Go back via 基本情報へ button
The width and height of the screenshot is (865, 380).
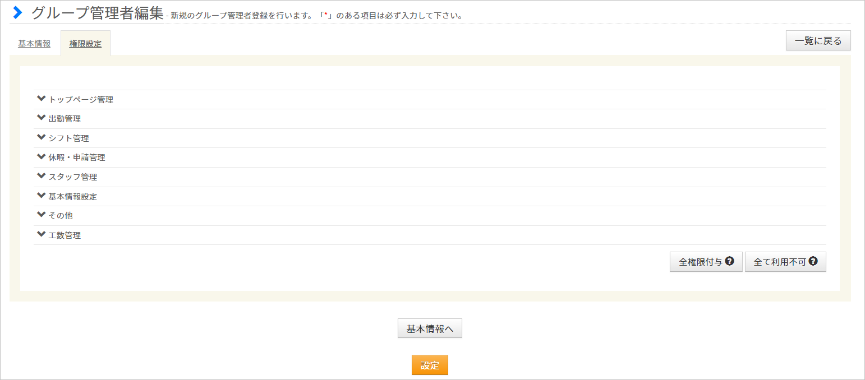coord(430,328)
